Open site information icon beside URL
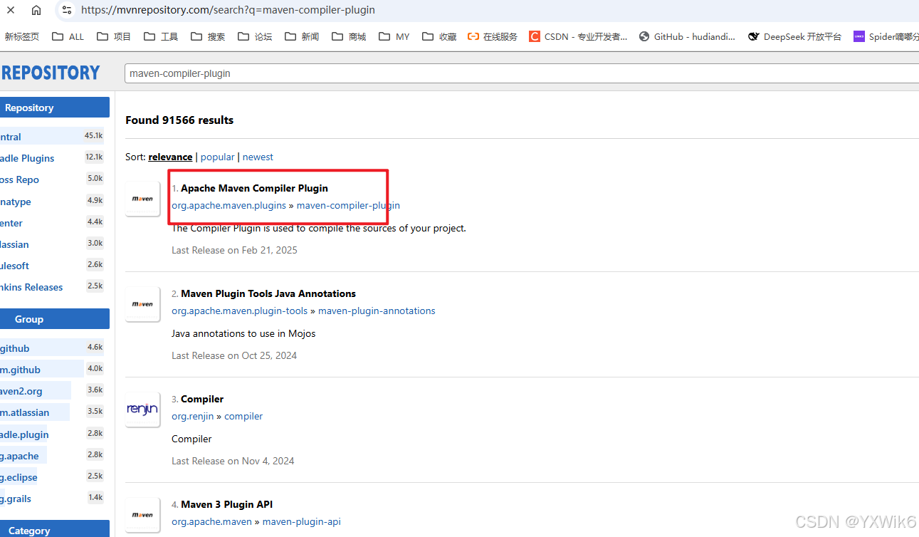This screenshot has height=537, width=919. click(67, 10)
